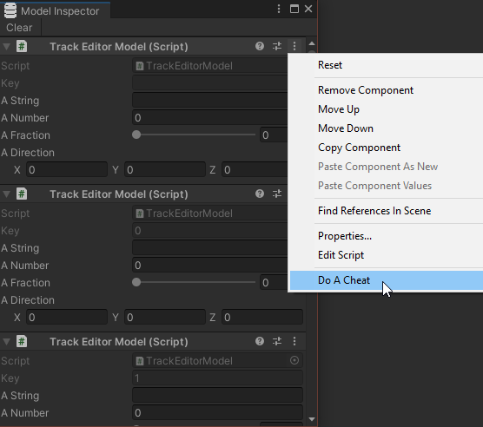483x427 pixels.
Task: Open Model Inspector window options kebab menu
Action: tap(279, 9)
